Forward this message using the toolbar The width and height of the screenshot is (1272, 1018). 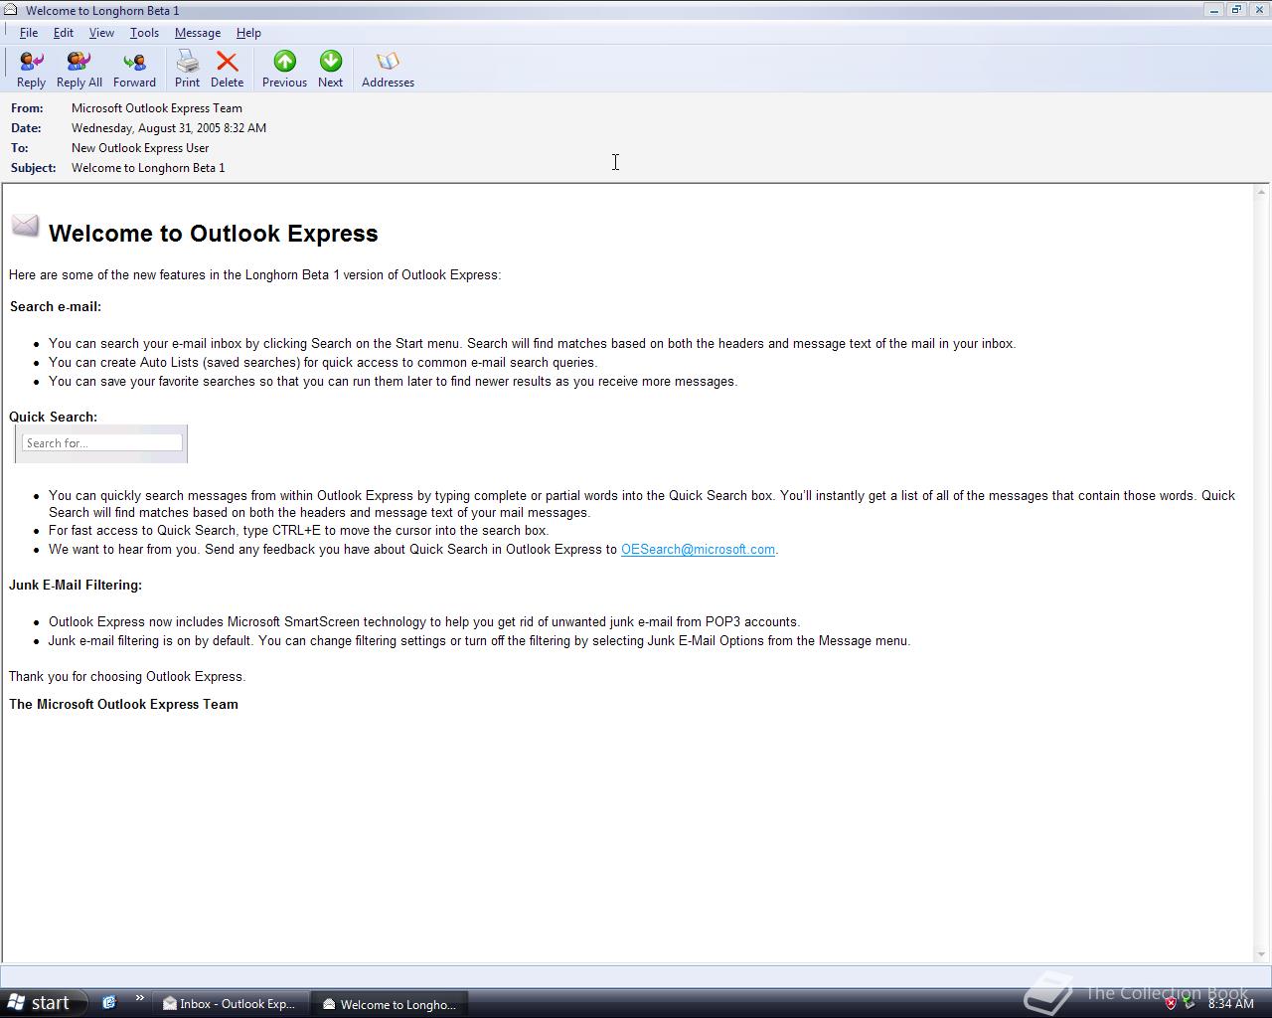click(x=134, y=70)
